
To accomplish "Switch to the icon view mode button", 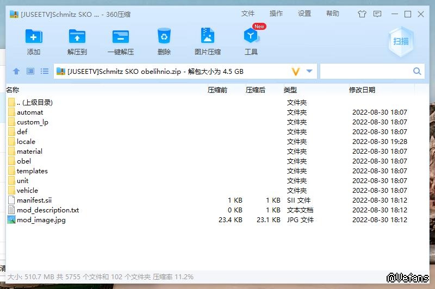I will (x=30, y=71).
